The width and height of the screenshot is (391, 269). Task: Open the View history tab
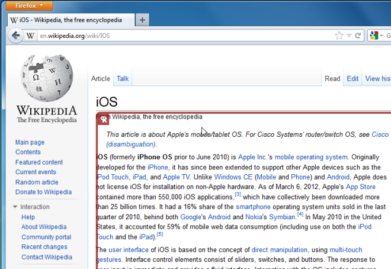click(x=378, y=79)
